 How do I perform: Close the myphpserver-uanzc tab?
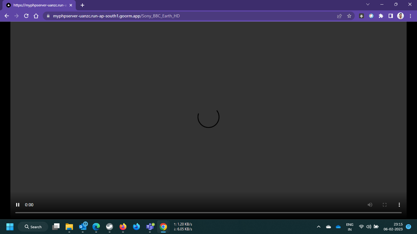click(x=71, y=5)
